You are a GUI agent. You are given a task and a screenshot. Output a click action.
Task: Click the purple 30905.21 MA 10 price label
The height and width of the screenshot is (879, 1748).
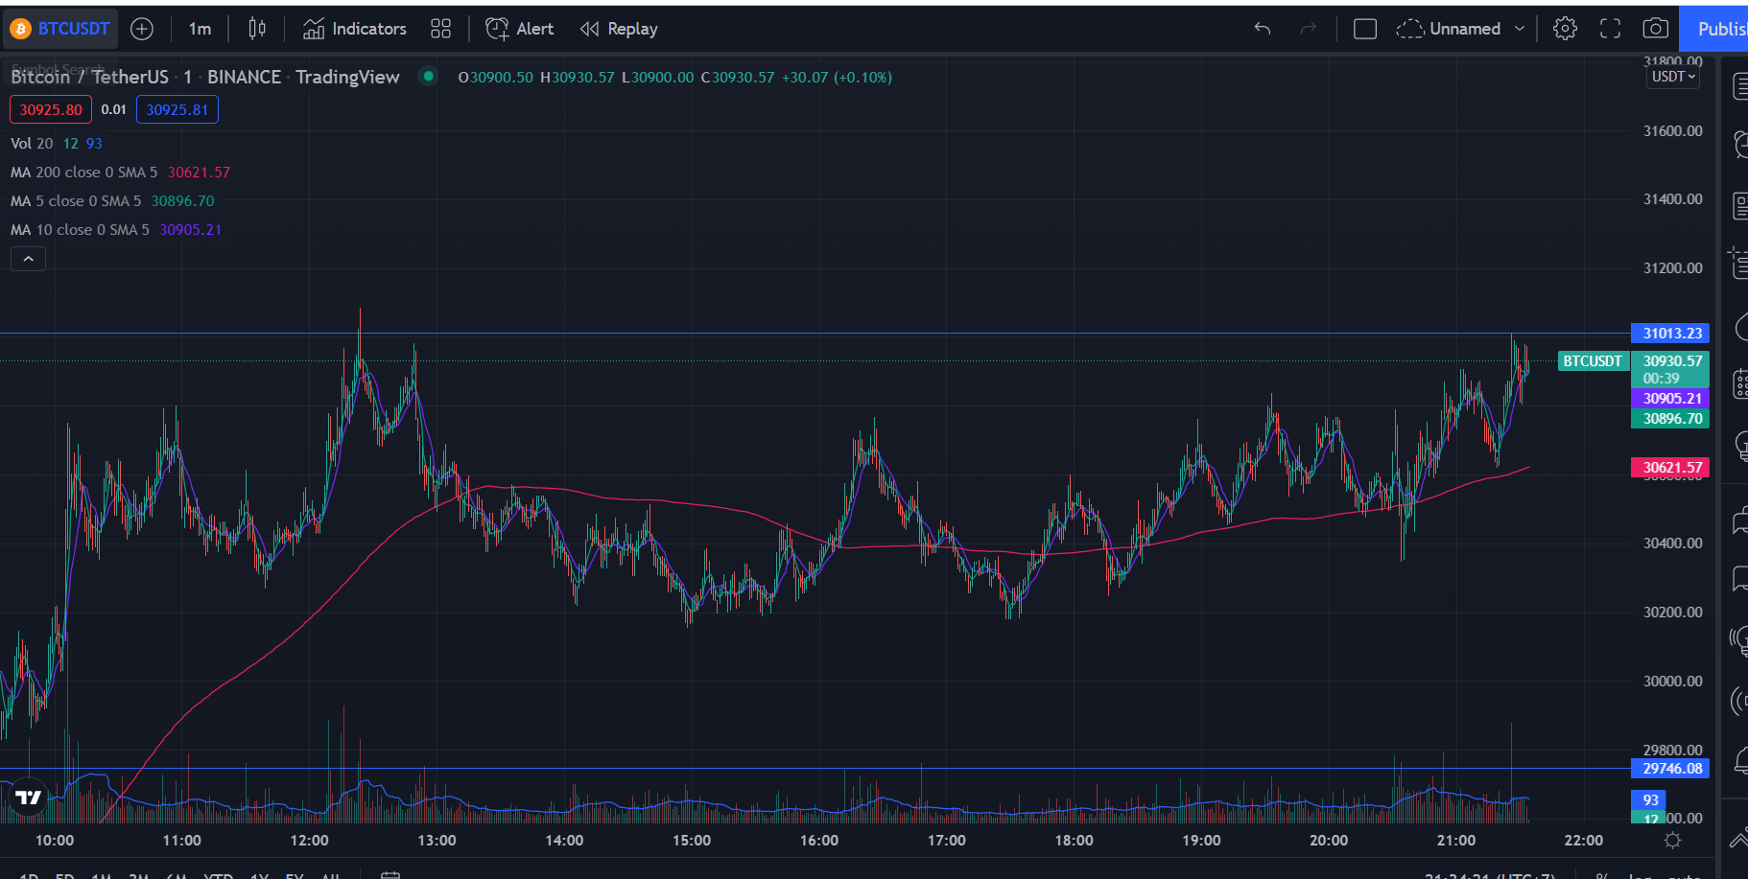[x=1670, y=398]
